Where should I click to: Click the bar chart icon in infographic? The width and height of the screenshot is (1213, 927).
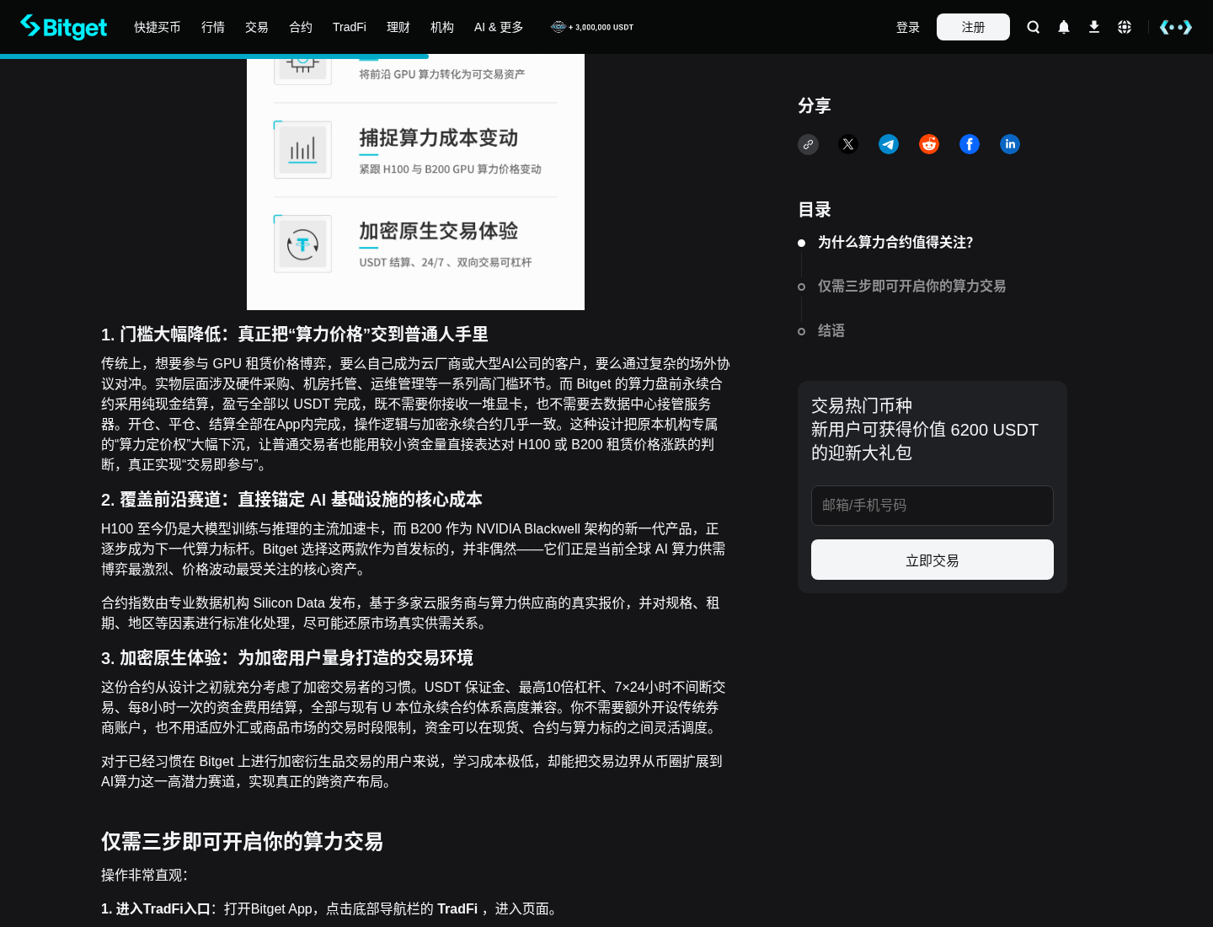click(302, 150)
